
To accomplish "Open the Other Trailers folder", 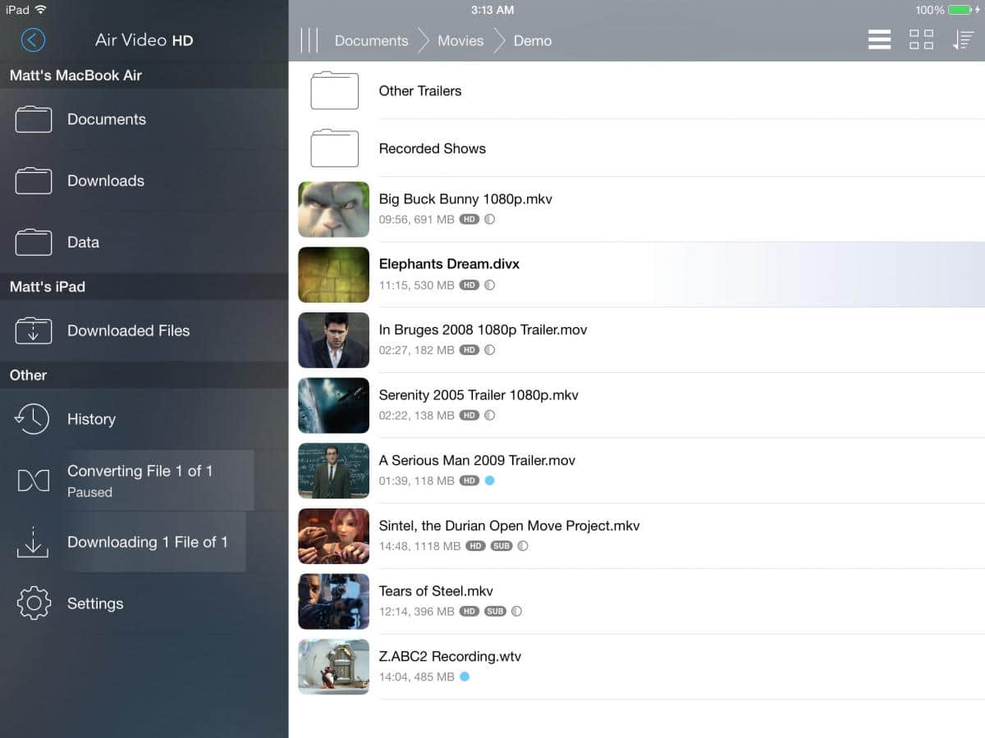I will point(419,91).
